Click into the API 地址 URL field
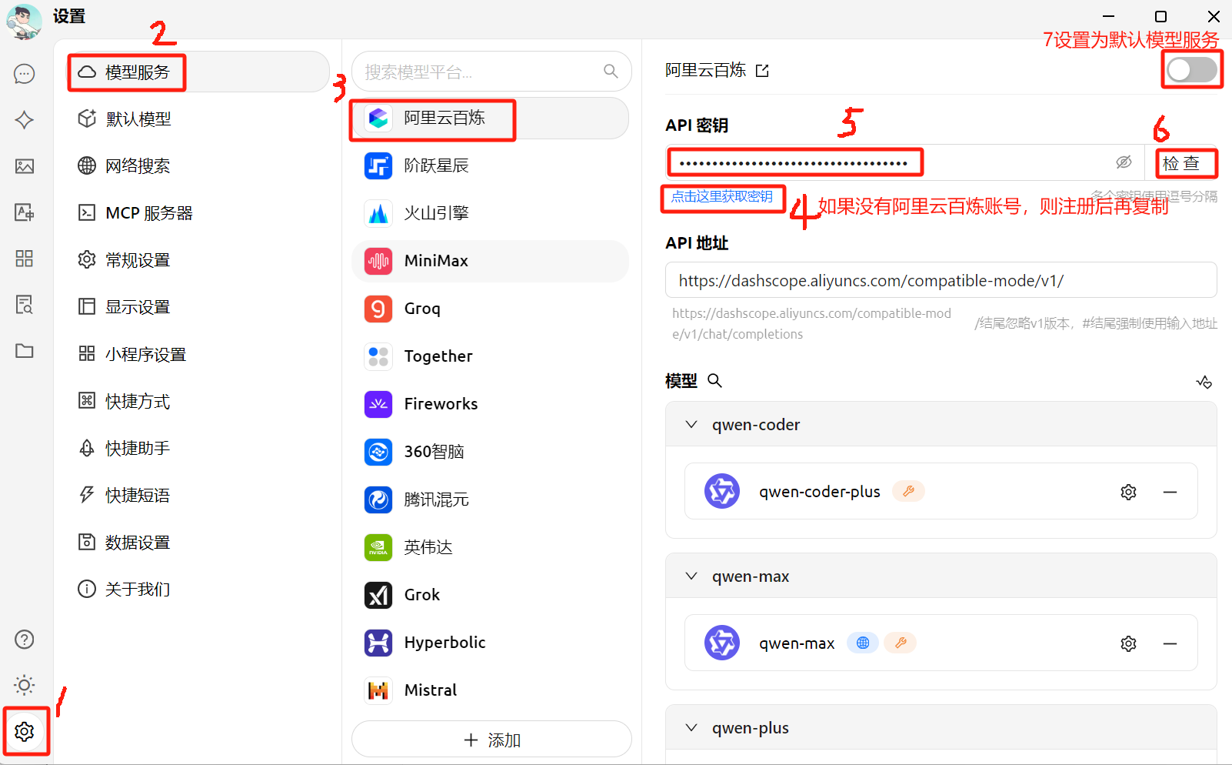Screen dimensions: 1232x765 click(x=941, y=280)
